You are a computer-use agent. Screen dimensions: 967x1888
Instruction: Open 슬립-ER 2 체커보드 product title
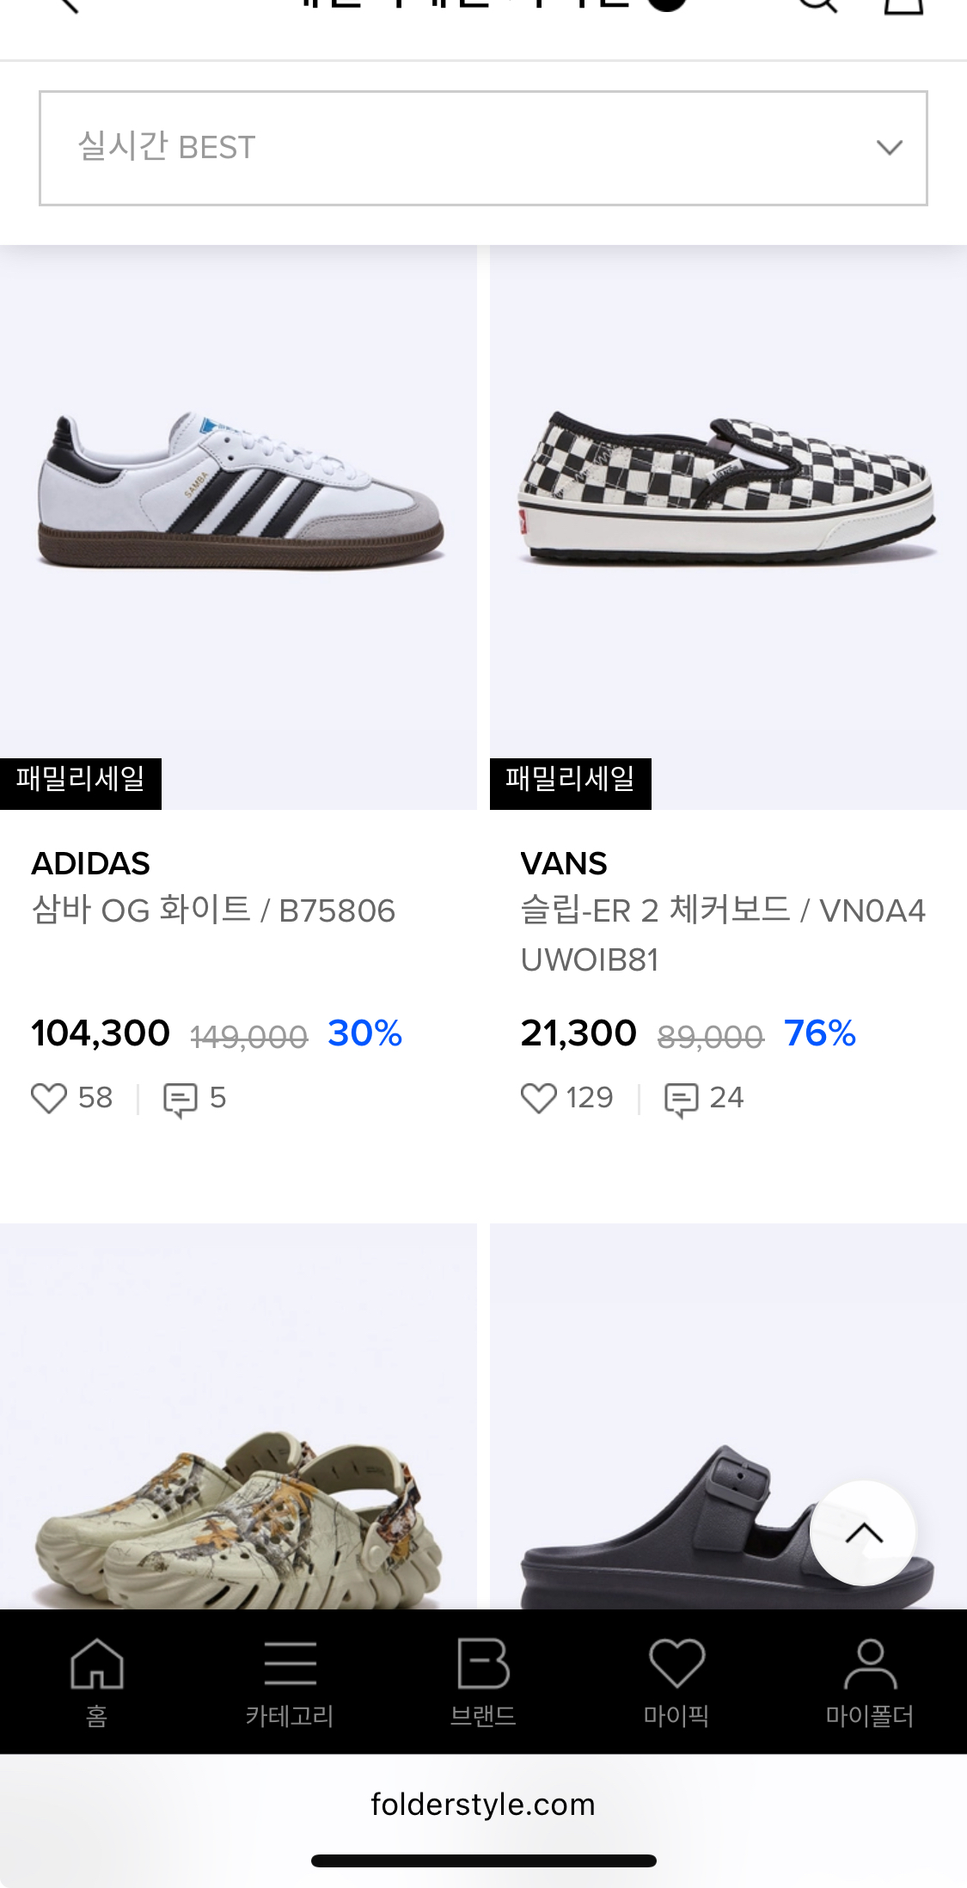(722, 933)
